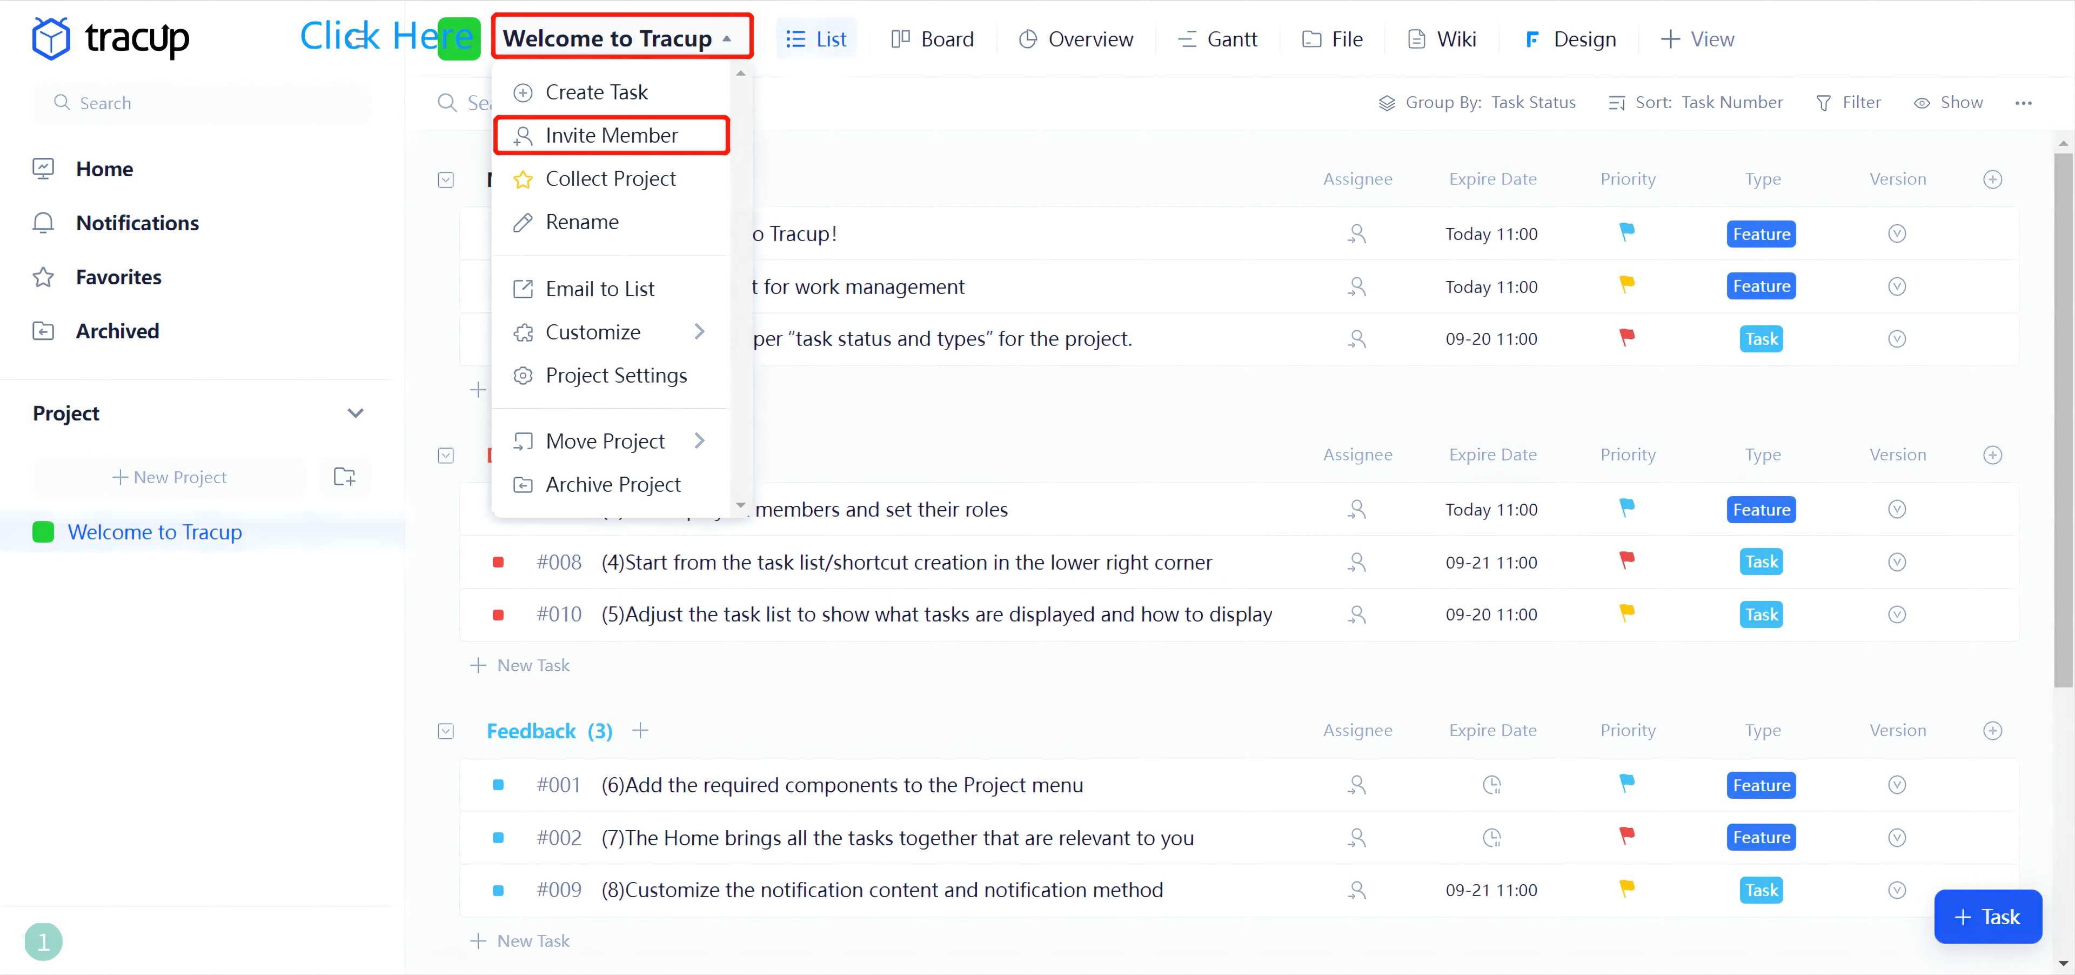The height and width of the screenshot is (975, 2075).
Task: Switch to Gantt view
Action: pyautogui.click(x=1216, y=39)
